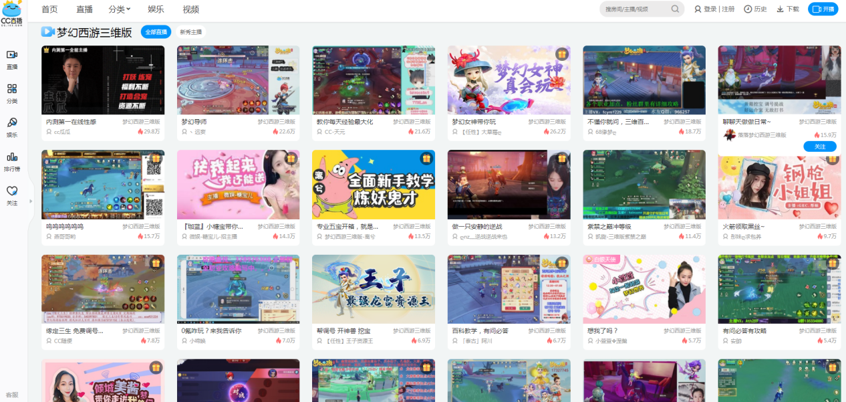Focus the search input field
This screenshot has height=402, width=846.
pos(635,9)
